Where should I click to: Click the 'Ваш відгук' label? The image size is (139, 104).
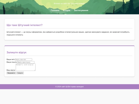coord(11,70)
